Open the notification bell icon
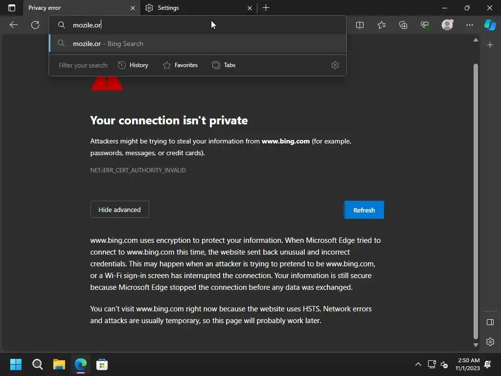 (x=488, y=364)
